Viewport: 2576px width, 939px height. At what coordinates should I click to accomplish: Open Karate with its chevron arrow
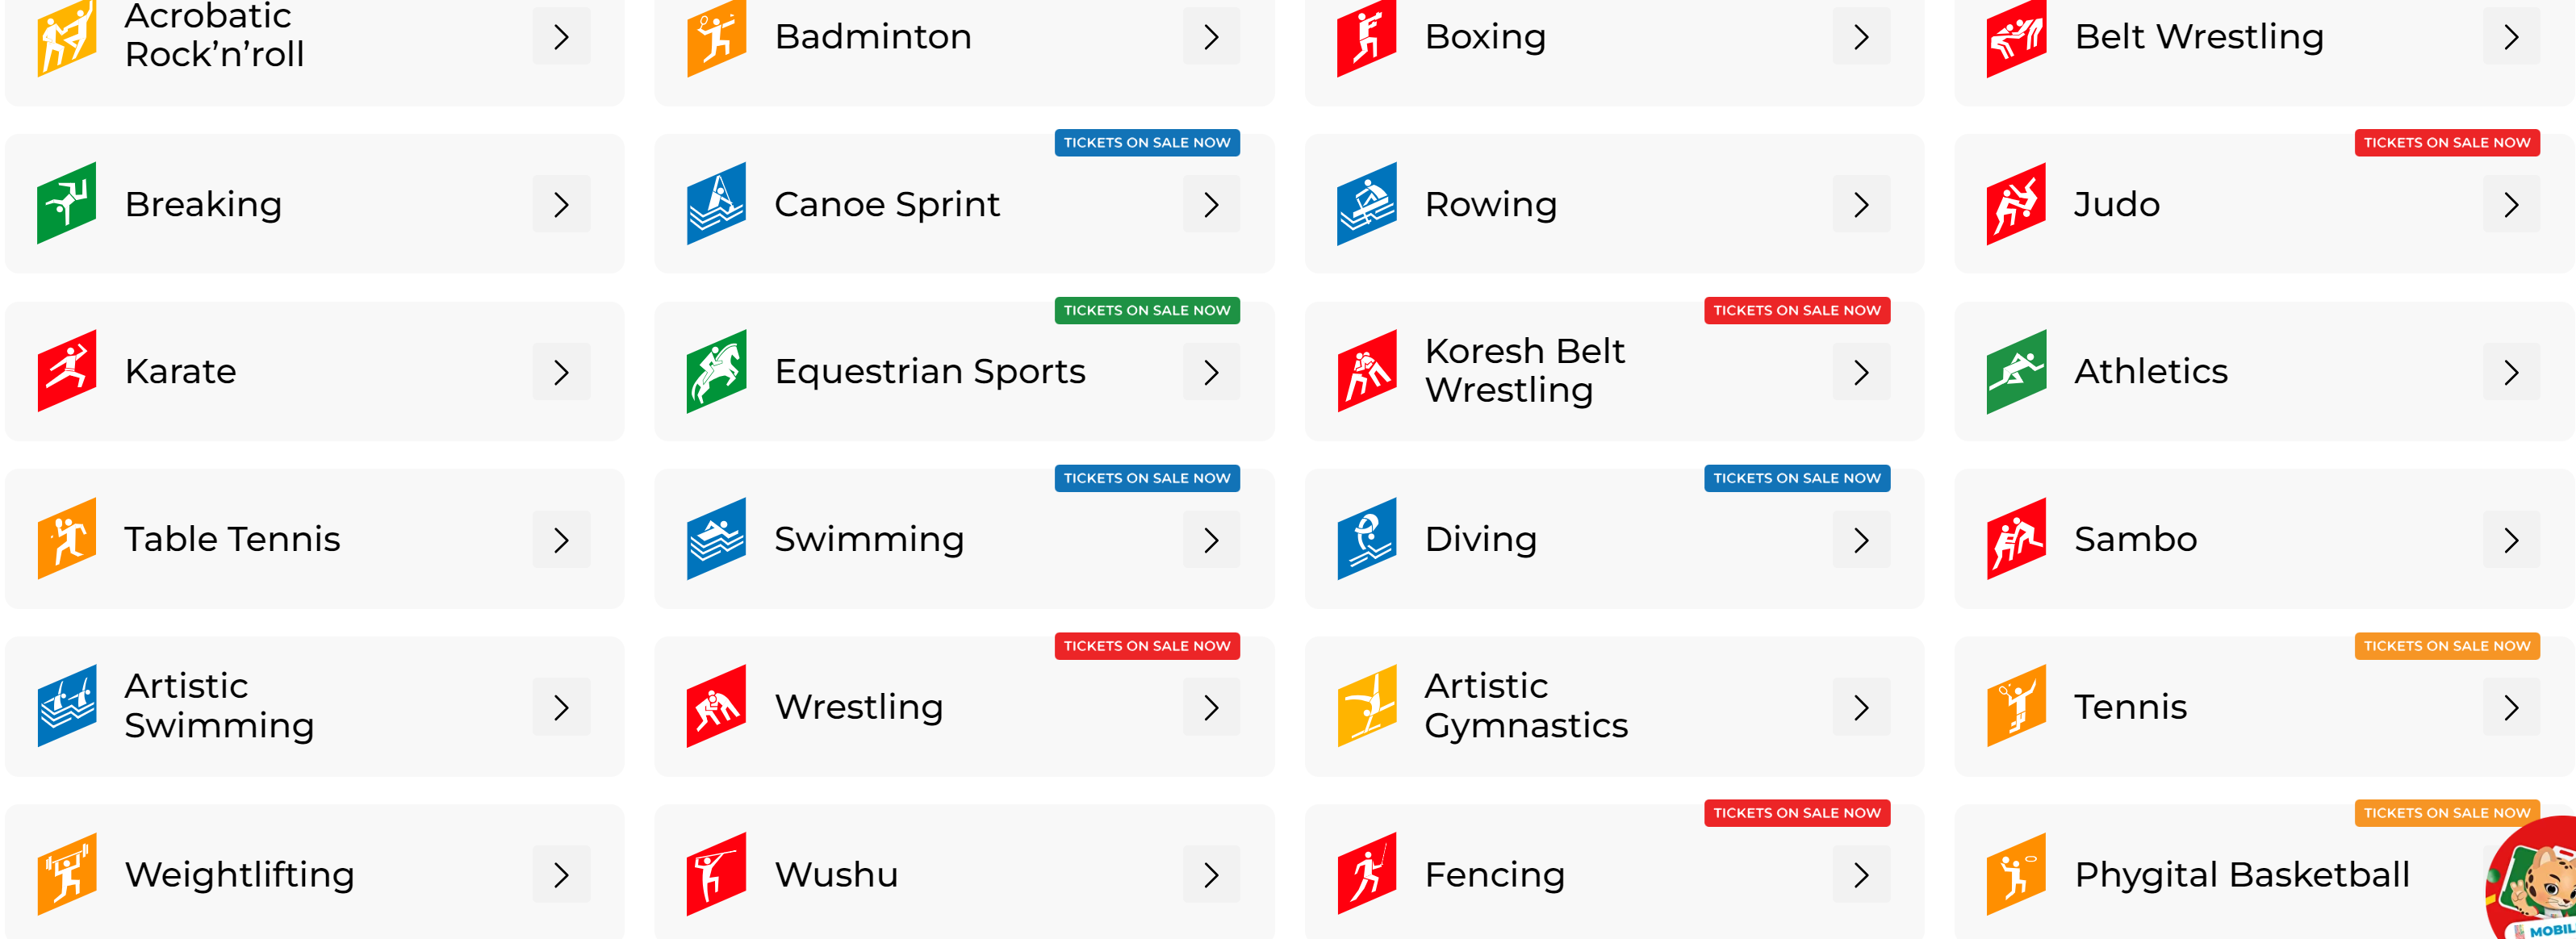561,372
